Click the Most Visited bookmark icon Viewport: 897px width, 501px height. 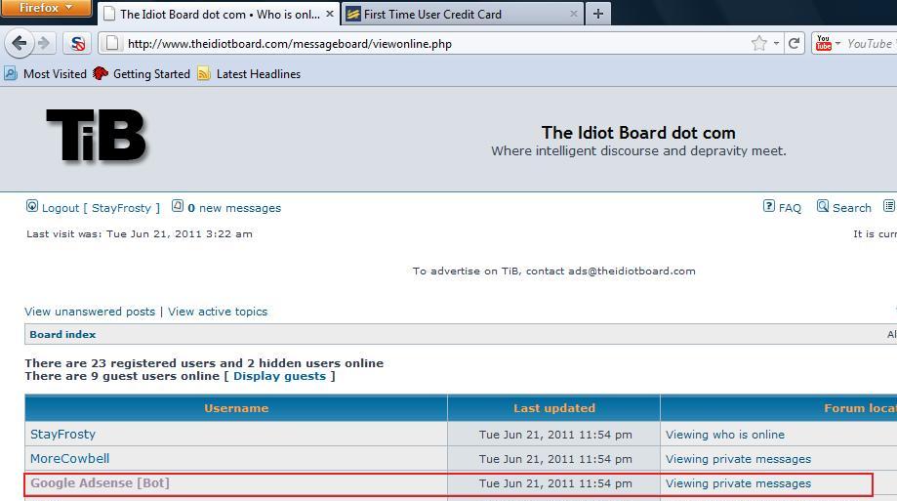pos(11,74)
